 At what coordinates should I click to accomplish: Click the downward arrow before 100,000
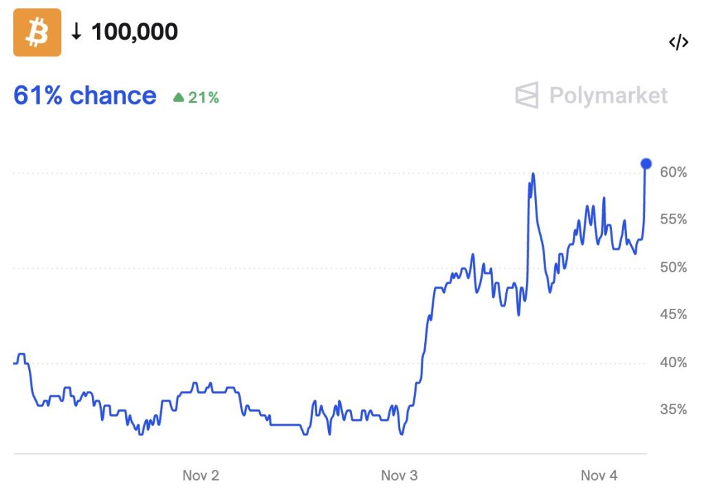[x=76, y=31]
